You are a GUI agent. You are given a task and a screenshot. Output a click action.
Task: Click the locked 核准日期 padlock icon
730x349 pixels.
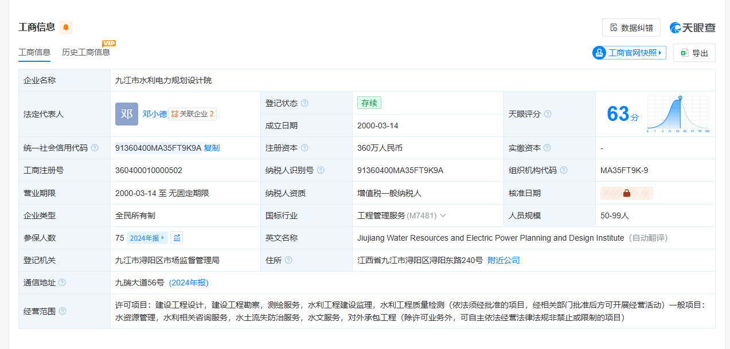[626, 194]
